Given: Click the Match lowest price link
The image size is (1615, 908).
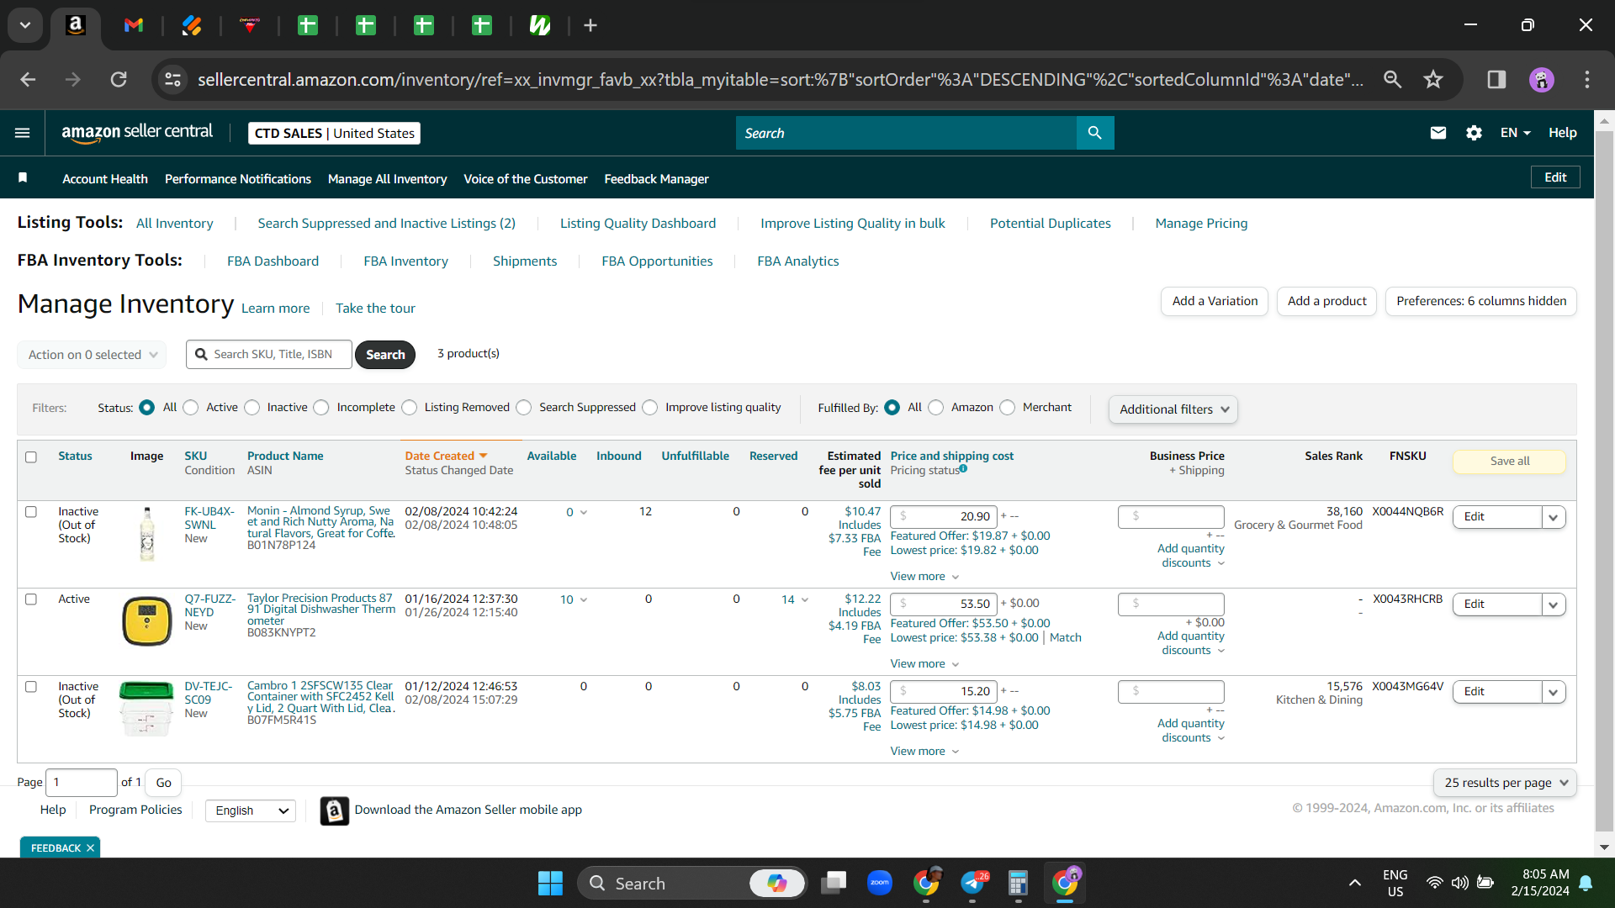Looking at the screenshot, I should point(1065,638).
